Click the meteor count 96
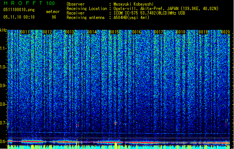 pos(54,17)
